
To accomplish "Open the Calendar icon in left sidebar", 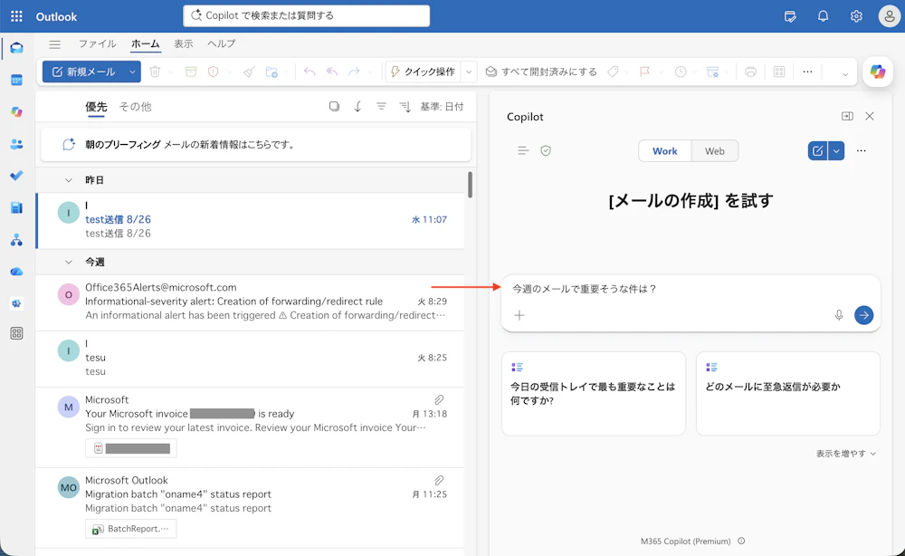I will point(16,81).
